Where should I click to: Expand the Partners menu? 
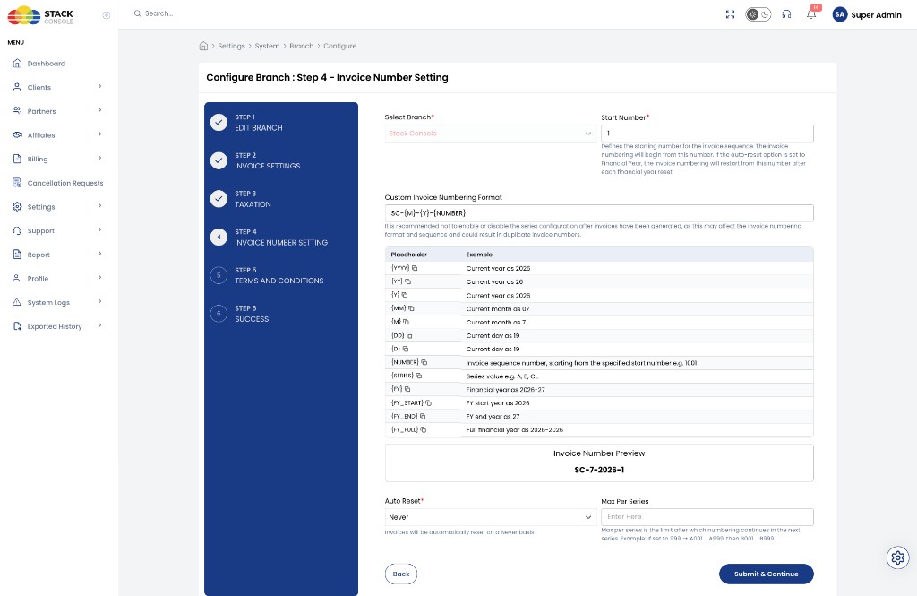[58, 111]
